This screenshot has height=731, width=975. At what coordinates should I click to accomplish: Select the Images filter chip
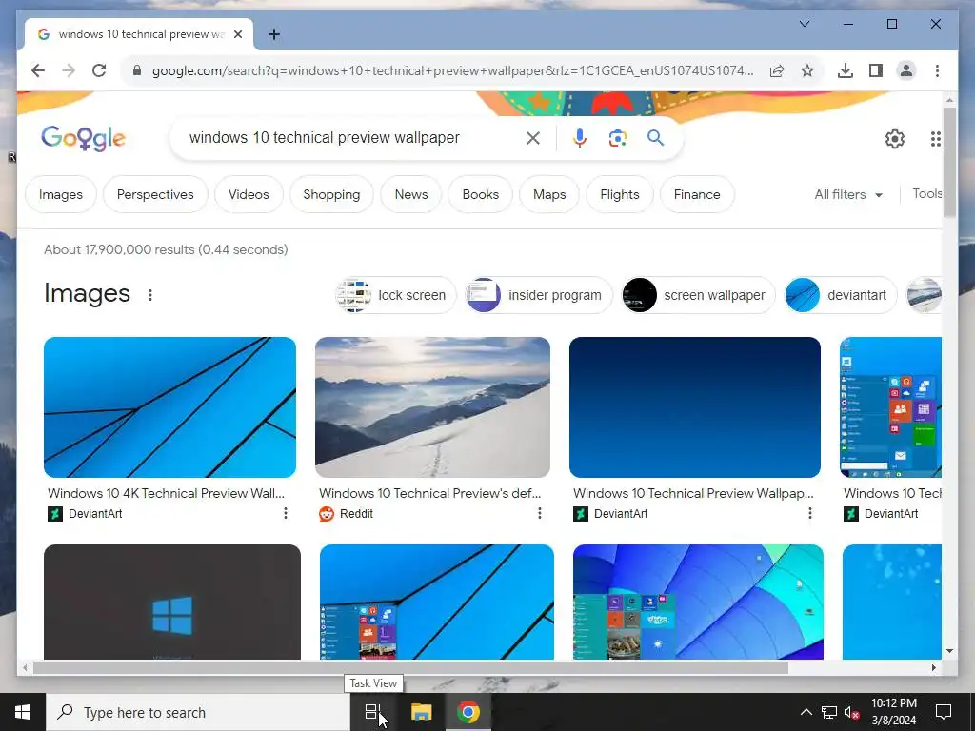(61, 194)
